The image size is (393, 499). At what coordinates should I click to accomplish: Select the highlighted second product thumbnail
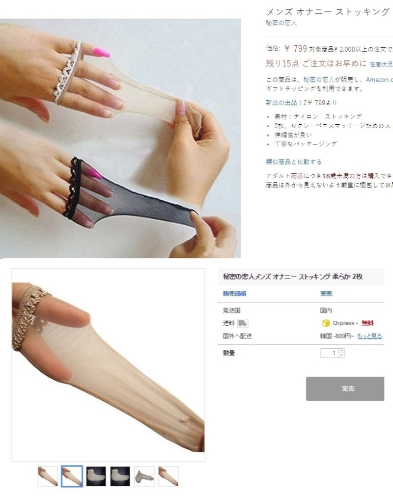[72, 476]
